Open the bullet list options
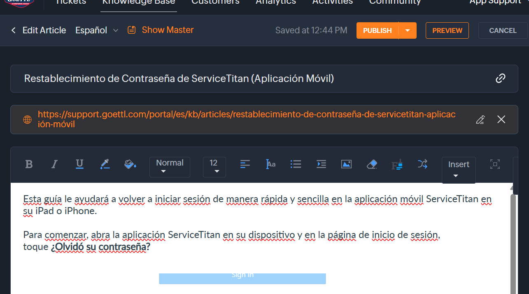 pyautogui.click(x=296, y=164)
